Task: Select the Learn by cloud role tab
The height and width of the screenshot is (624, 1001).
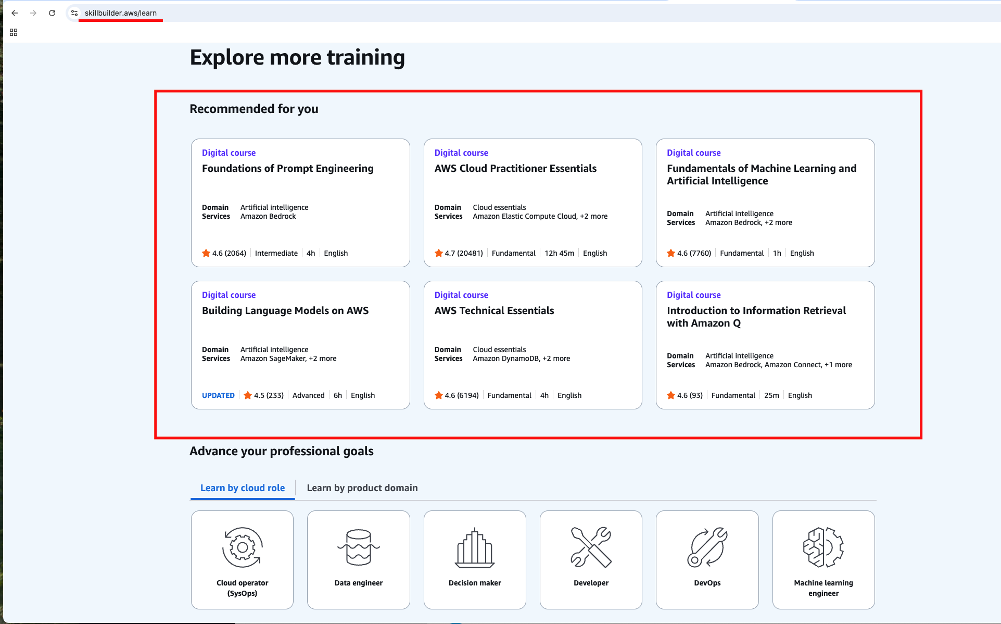Action: pyautogui.click(x=243, y=488)
